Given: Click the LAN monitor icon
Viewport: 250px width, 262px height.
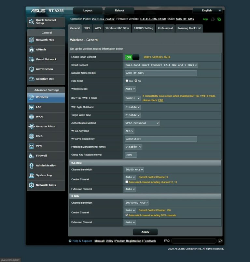Looking at the screenshot, I should coord(31,107).
